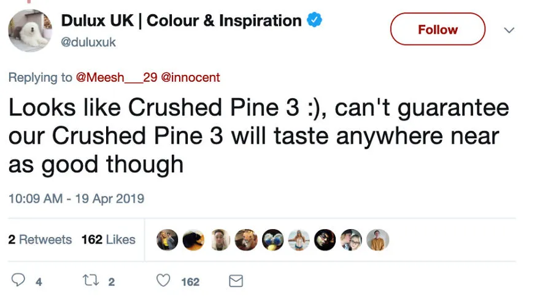Open Dulux UK Colour & Inspiration name
The image size is (540, 296).
tap(181, 20)
